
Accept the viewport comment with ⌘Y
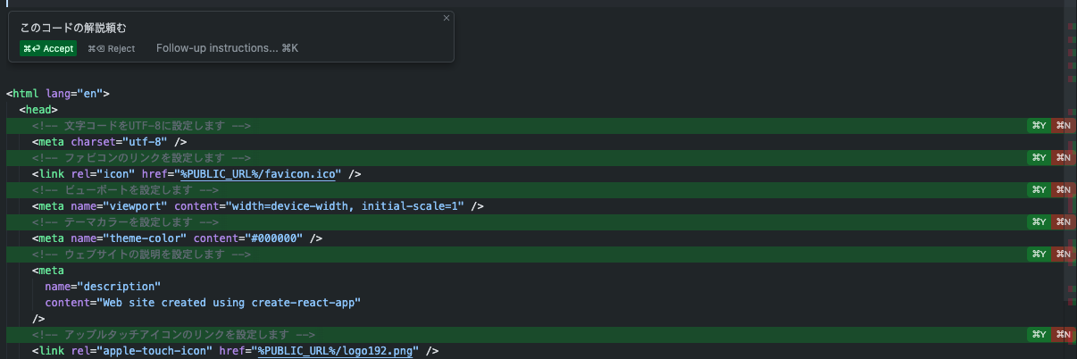coord(1039,190)
